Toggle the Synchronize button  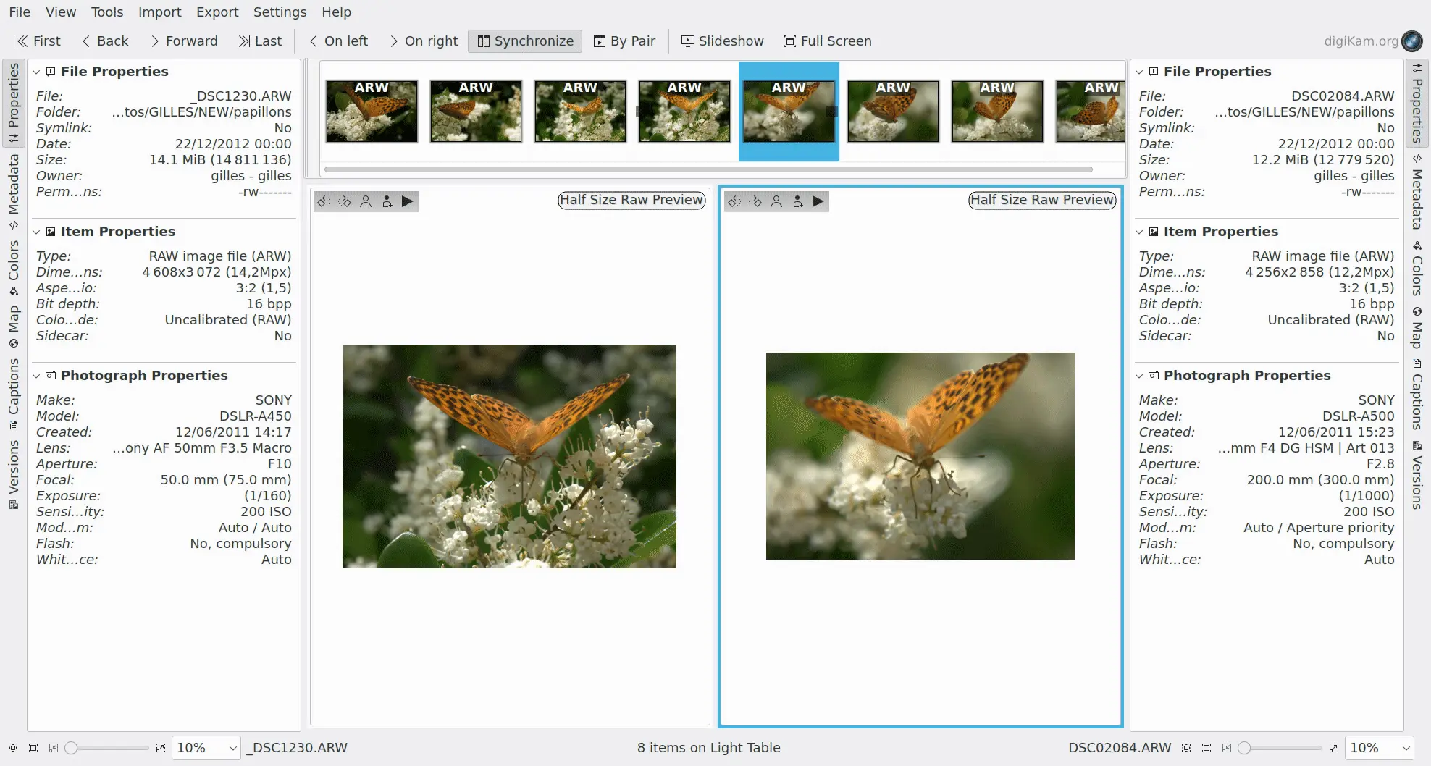pos(525,41)
